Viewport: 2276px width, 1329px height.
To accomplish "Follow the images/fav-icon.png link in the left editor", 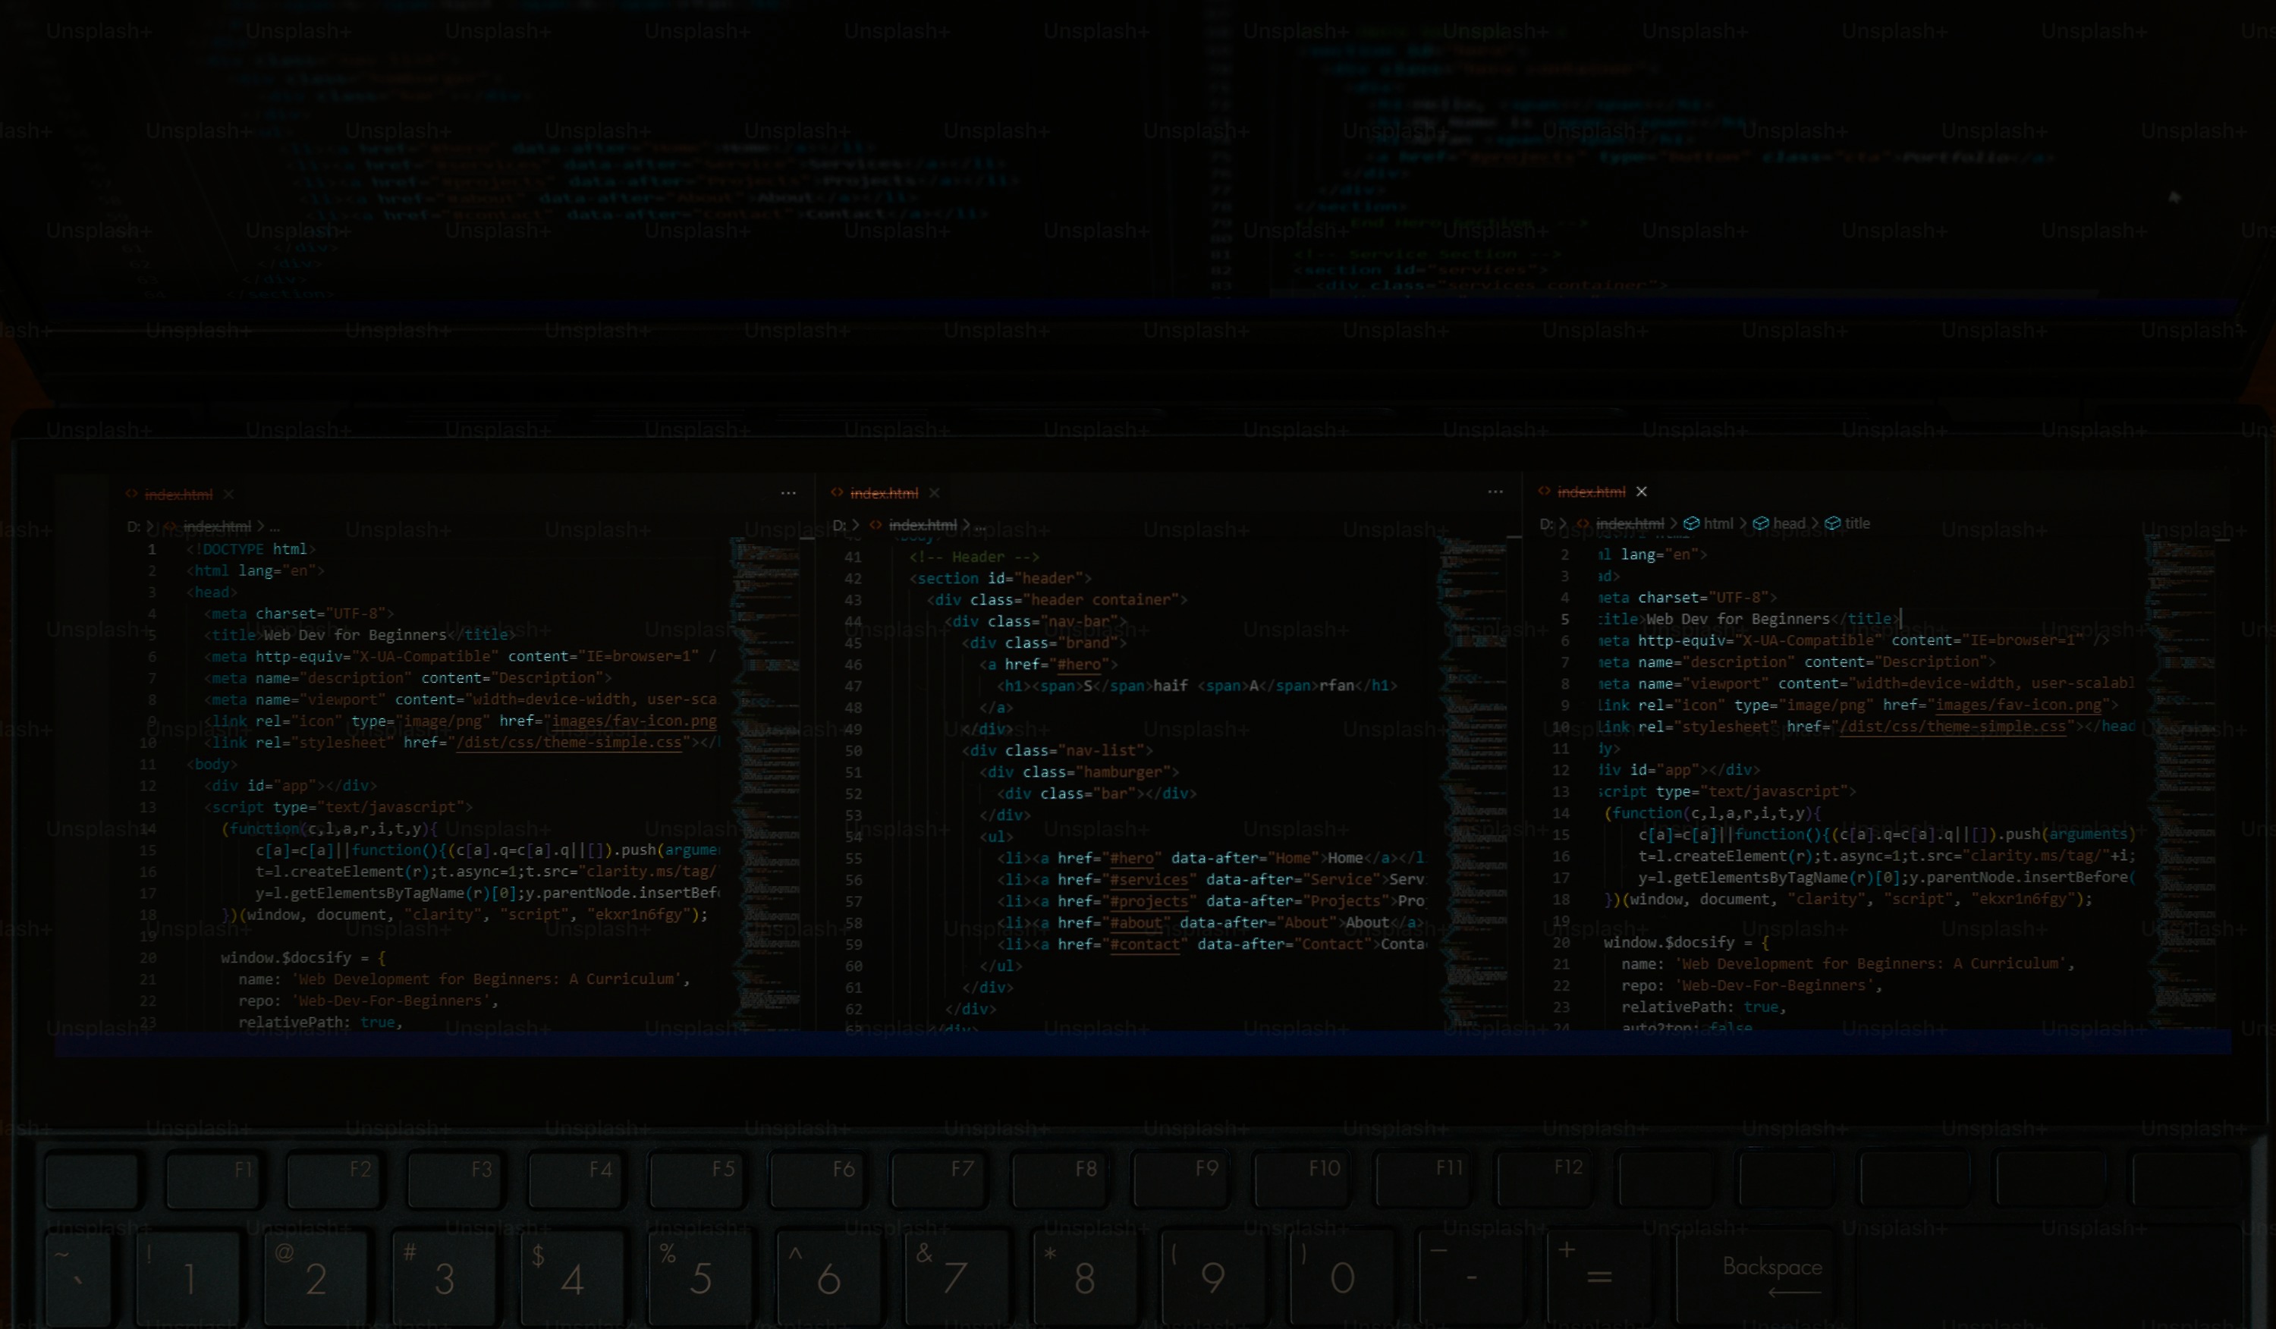I will tap(633, 721).
